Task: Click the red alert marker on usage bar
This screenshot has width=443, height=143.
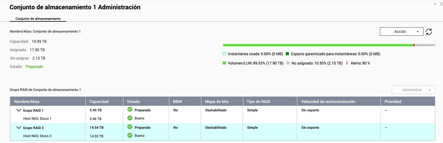Action: coord(414,45)
